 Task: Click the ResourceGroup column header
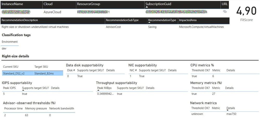tap(88, 4)
